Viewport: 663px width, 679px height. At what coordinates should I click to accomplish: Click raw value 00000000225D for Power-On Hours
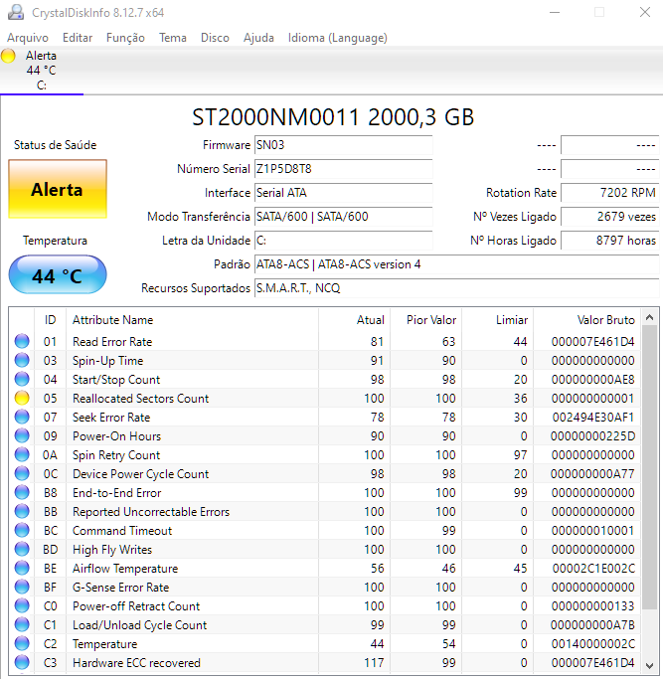pyautogui.click(x=592, y=436)
